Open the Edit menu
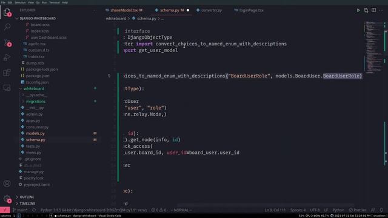 point(10,2)
